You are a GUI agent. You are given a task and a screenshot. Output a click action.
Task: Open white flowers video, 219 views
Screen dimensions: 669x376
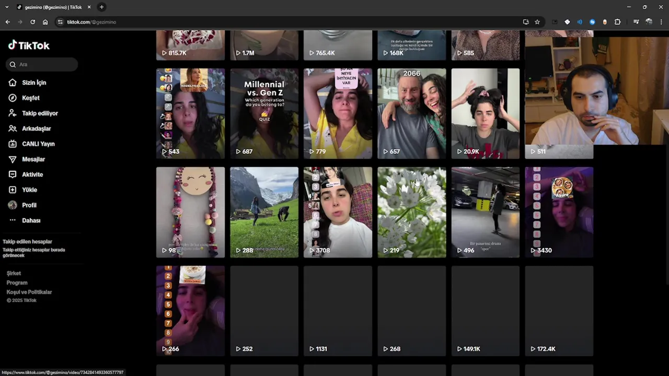[x=412, y=212]
